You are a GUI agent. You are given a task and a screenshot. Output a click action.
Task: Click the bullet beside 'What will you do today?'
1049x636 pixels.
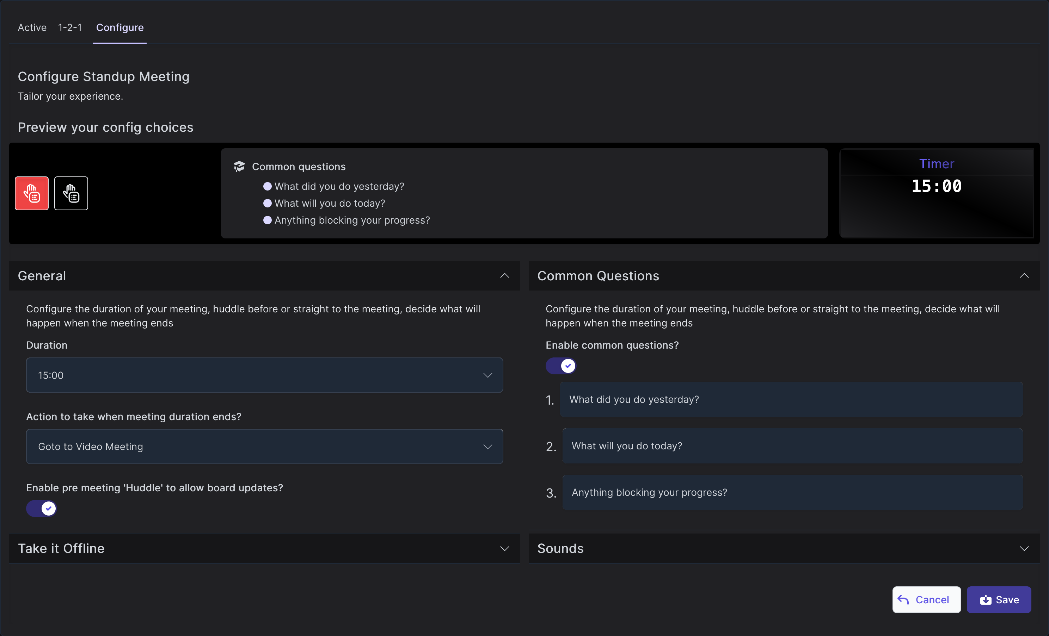[267, 203]
